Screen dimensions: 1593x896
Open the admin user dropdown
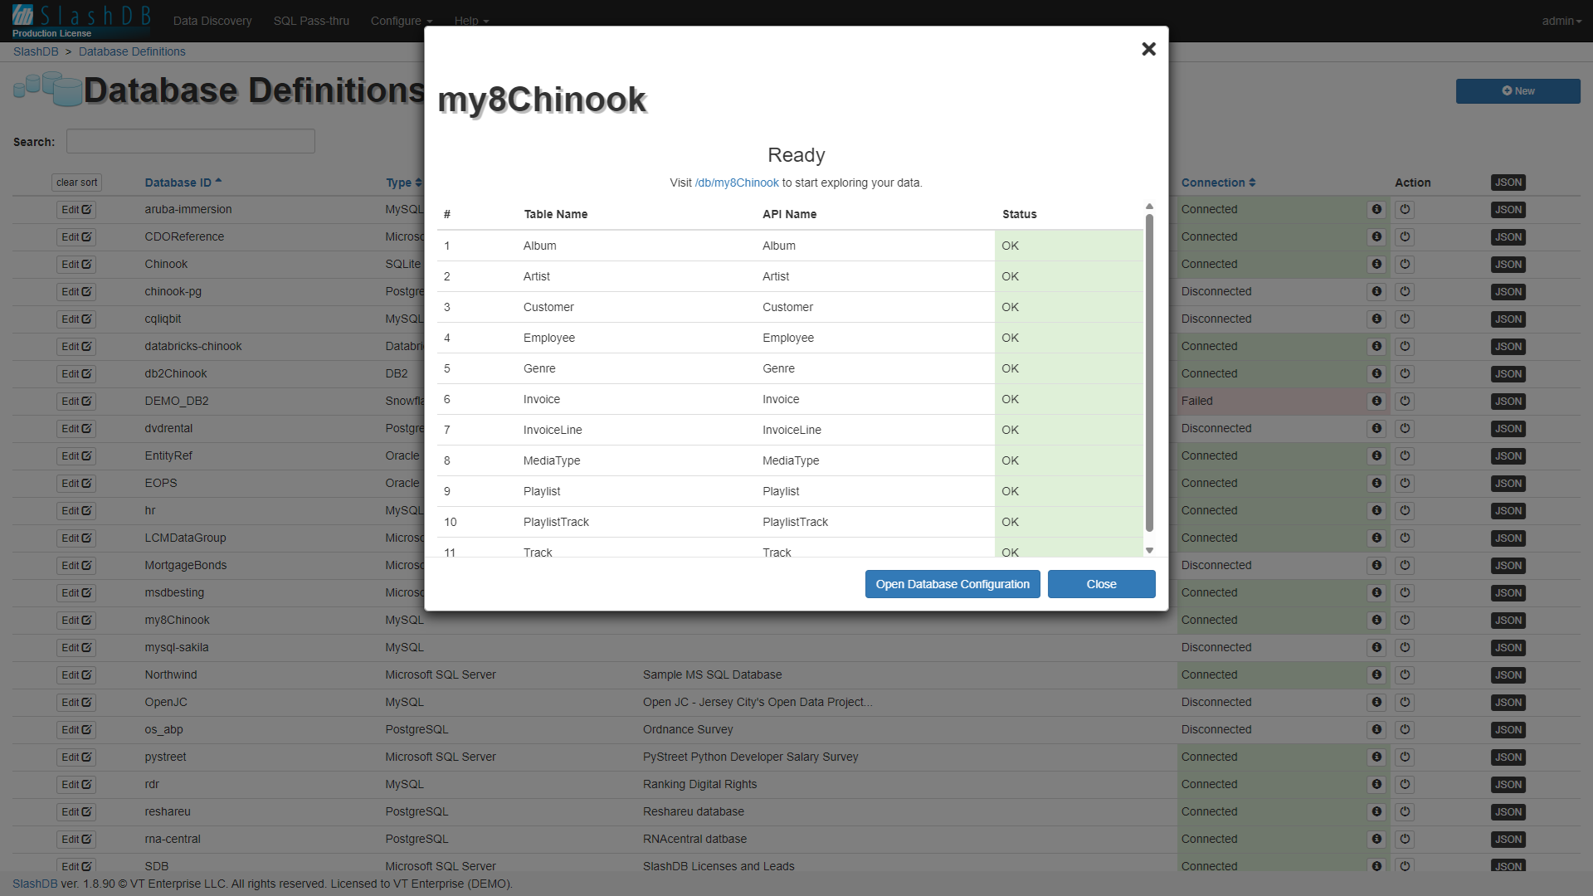point(1561,21)
